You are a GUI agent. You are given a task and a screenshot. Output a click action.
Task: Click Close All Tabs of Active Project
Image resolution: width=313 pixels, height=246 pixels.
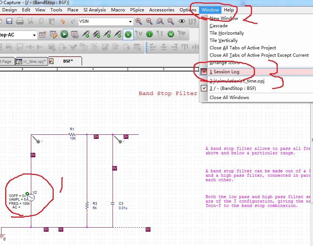coord(243,48)
